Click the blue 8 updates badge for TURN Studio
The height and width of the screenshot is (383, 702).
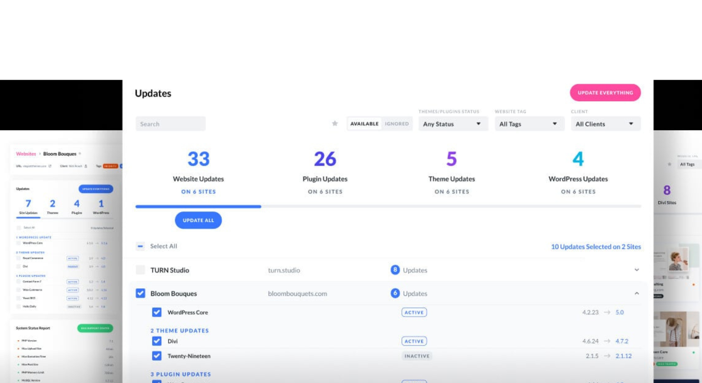[x=395, y=270]
